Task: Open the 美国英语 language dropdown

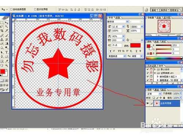Action: pos(124,56)
